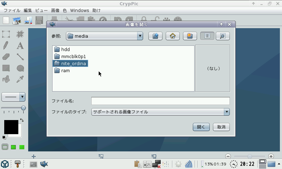This screenshot has width=282, height=169.
Task: Click the 開く button
Action: (201, 127)
